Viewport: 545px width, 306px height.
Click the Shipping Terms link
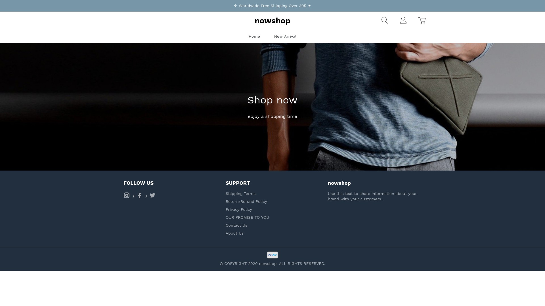click(240, 194)
